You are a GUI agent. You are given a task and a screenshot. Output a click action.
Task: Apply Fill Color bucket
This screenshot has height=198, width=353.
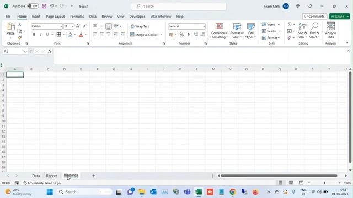coord(71,35)
